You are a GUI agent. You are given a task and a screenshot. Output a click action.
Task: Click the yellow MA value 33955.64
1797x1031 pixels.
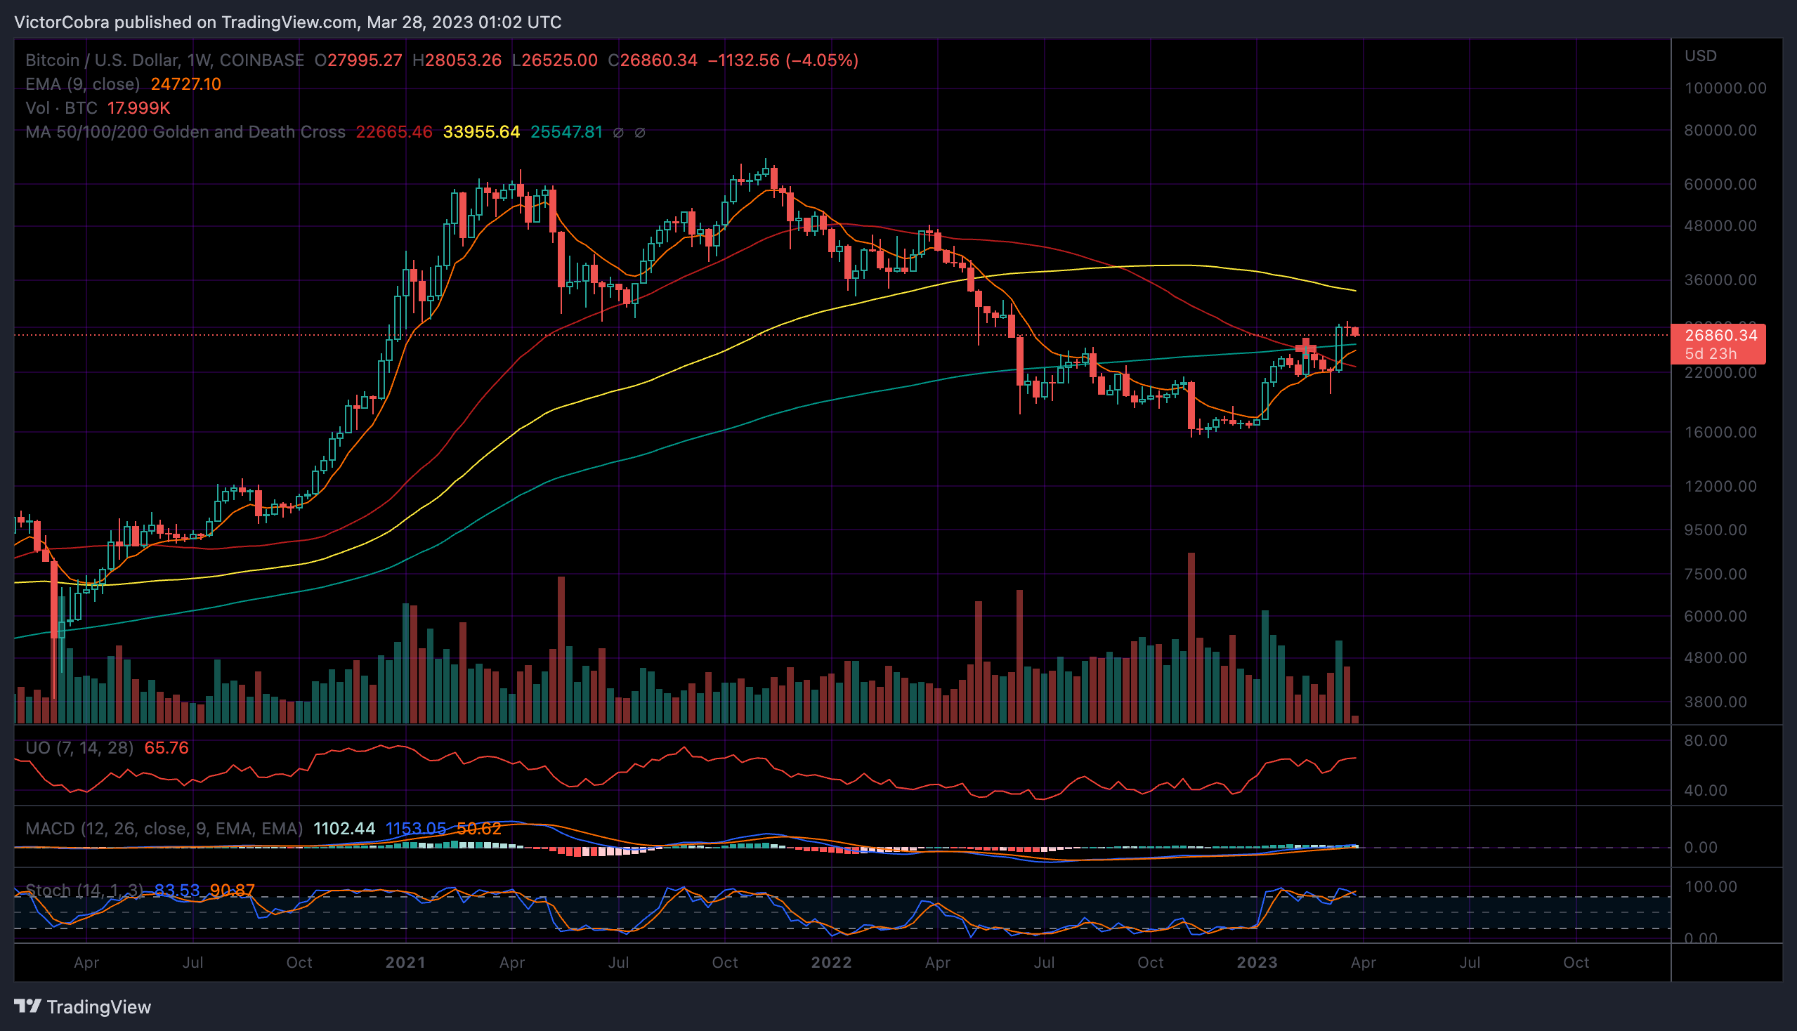(x=482, y=133)
